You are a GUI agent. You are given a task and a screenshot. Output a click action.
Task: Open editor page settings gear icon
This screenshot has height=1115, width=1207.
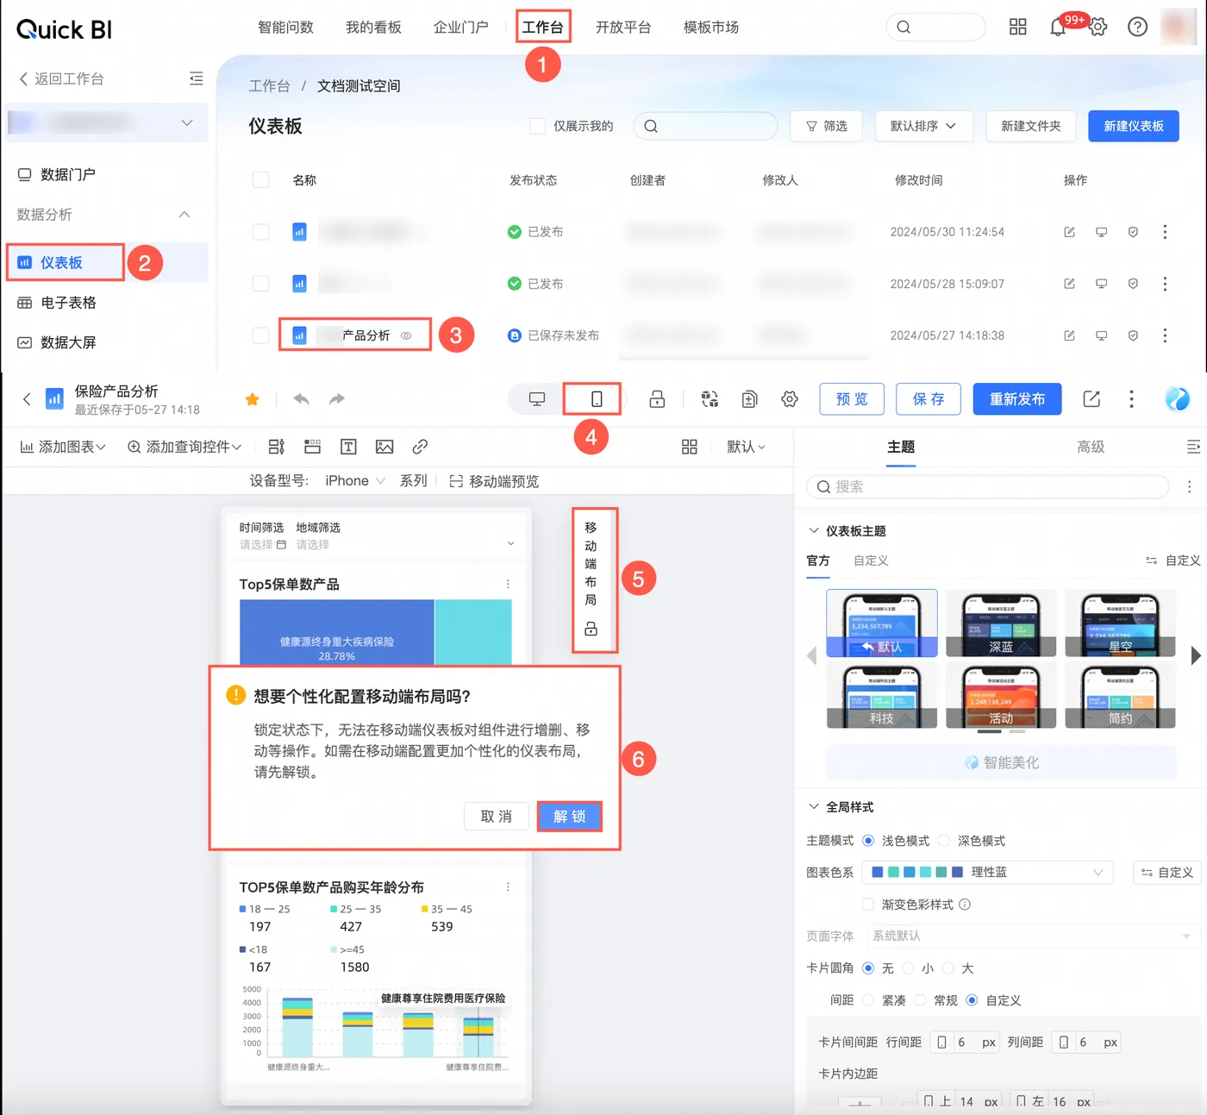pos(790,399)
